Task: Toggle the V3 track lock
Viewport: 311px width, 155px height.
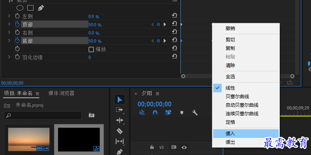Action: tap(152, 147)
